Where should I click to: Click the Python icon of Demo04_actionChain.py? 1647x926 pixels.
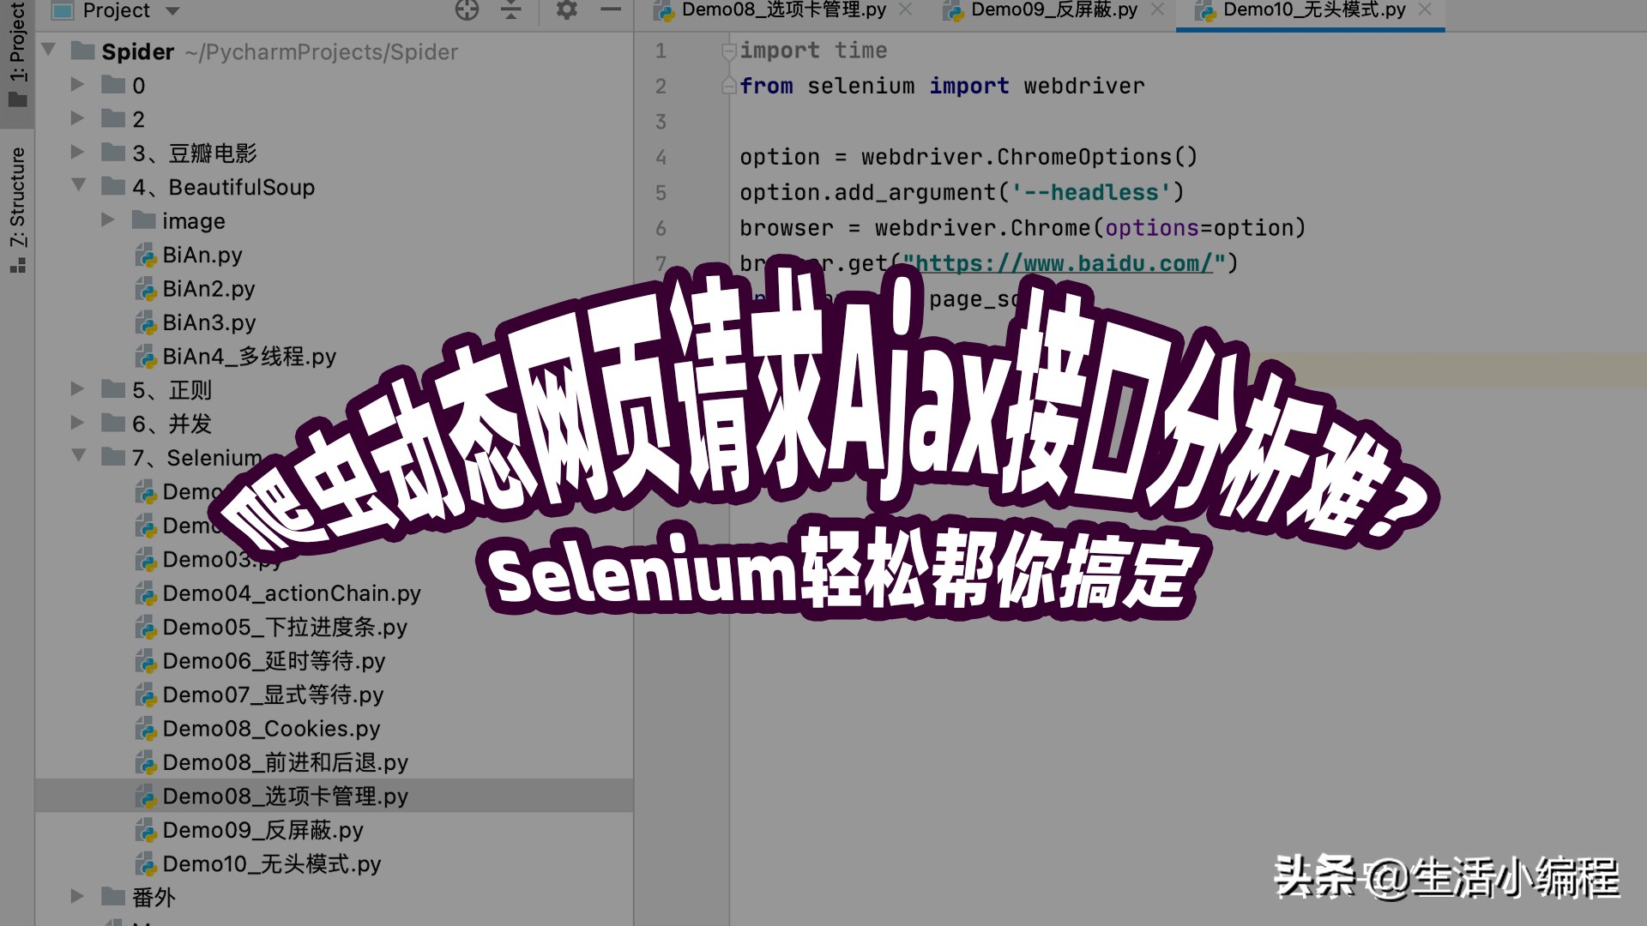pos(146,594)
